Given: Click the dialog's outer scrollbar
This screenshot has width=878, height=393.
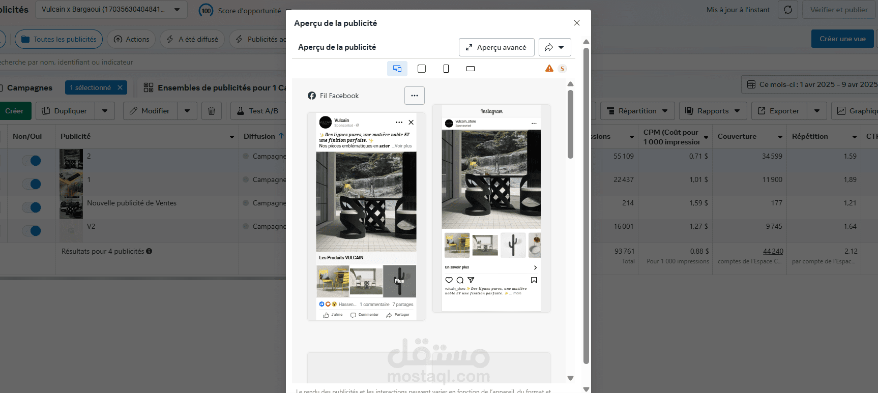Looking at the screenshot, I should 586,205.
